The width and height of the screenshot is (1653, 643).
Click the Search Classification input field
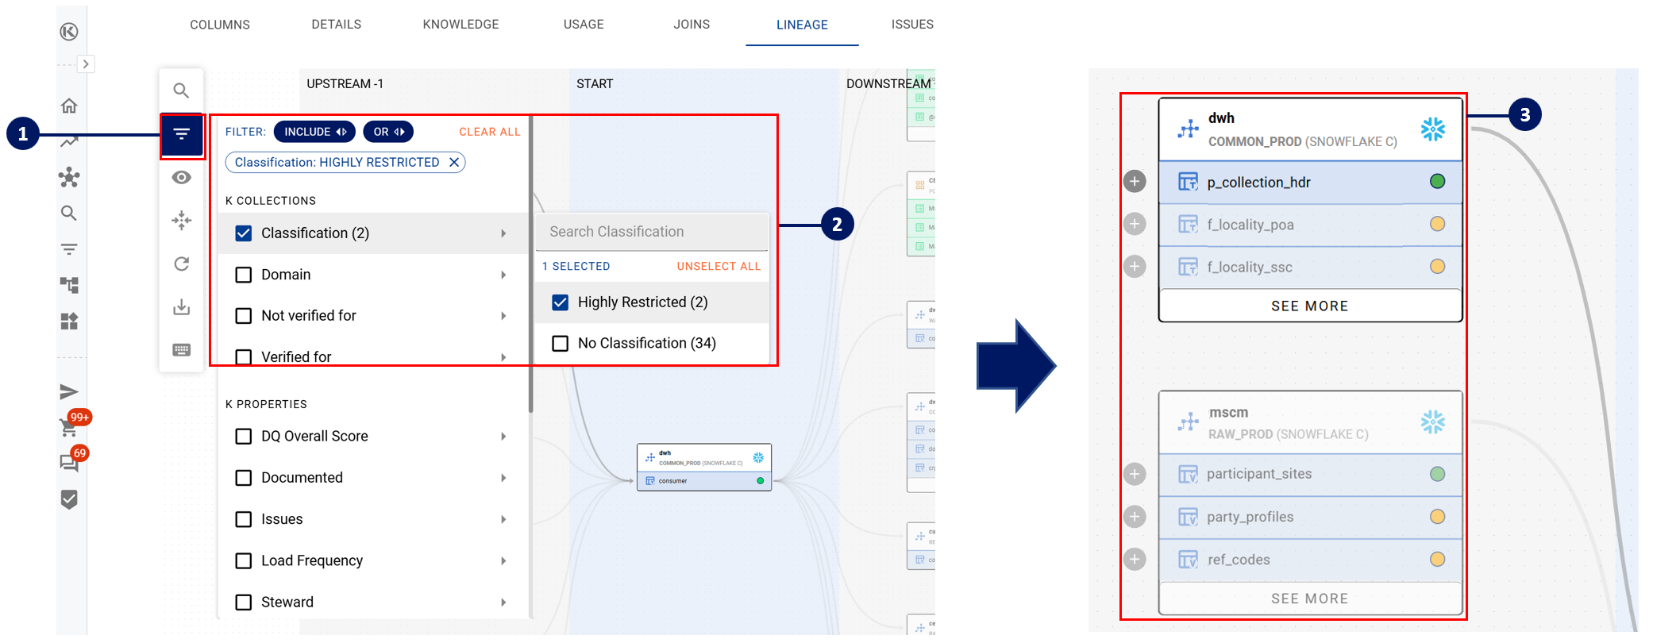tap(651, 232)
